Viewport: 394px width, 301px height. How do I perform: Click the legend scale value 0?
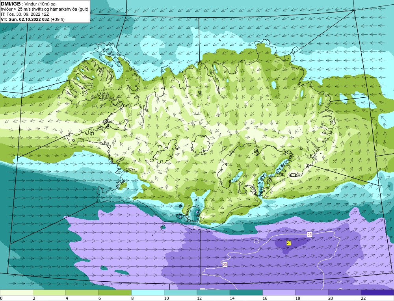[1, 298]
